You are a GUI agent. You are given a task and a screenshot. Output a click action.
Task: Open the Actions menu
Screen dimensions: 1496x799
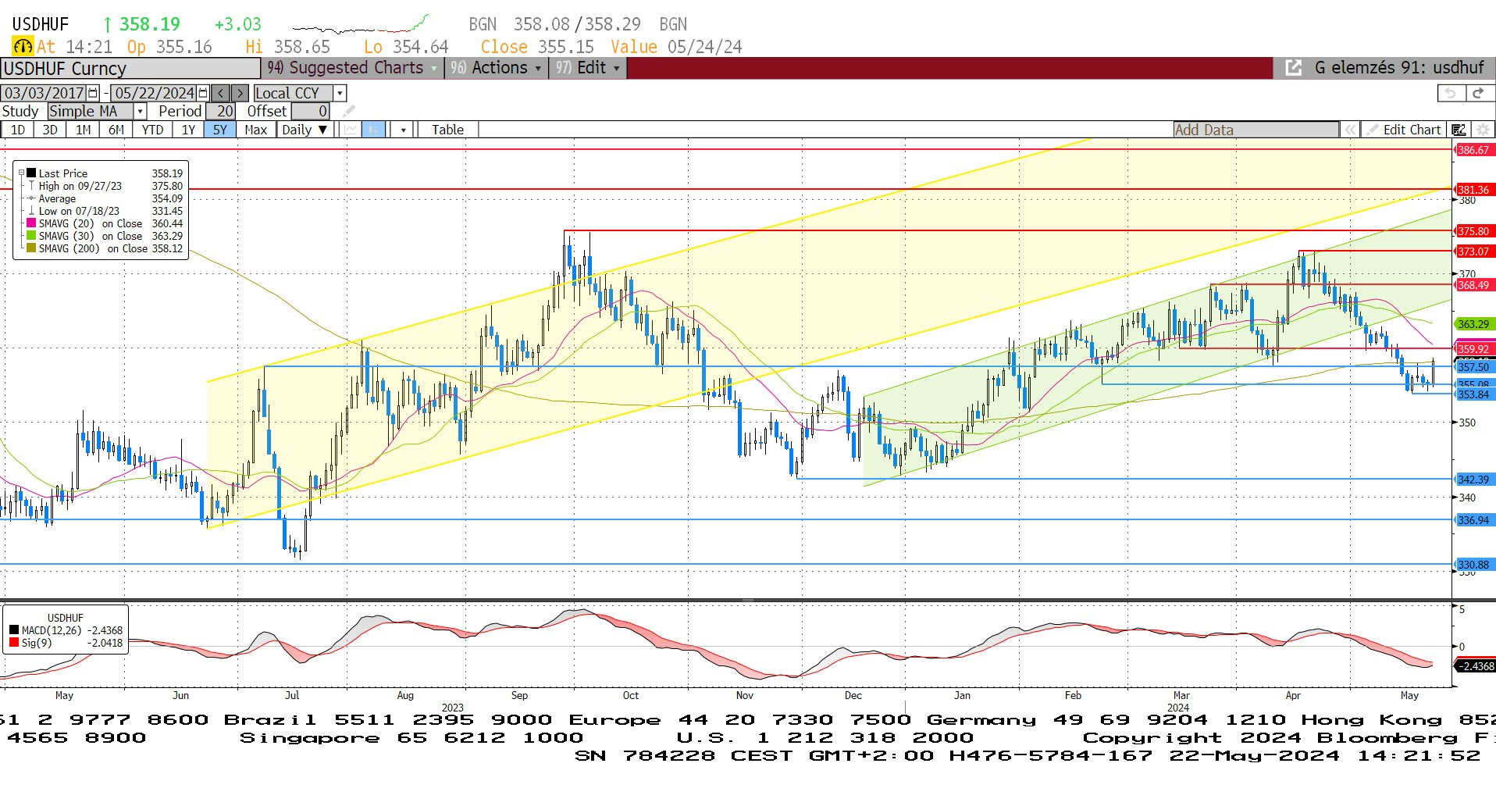(495, 68)
